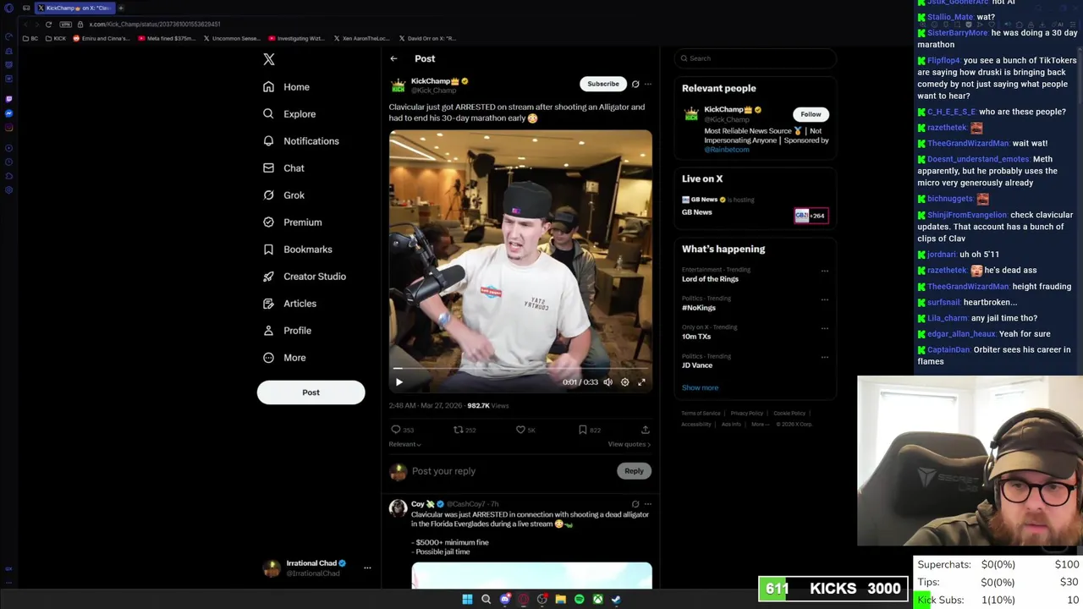Open the X logo home link

[269, 59]
